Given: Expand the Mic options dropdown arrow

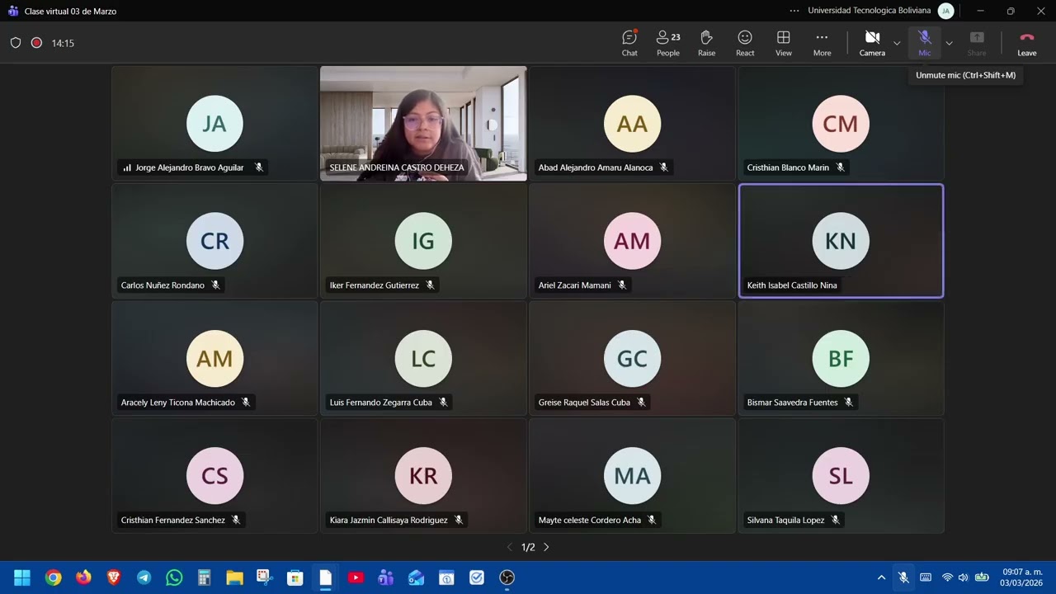Looking at the screenshot, I should tap(949, 43).
